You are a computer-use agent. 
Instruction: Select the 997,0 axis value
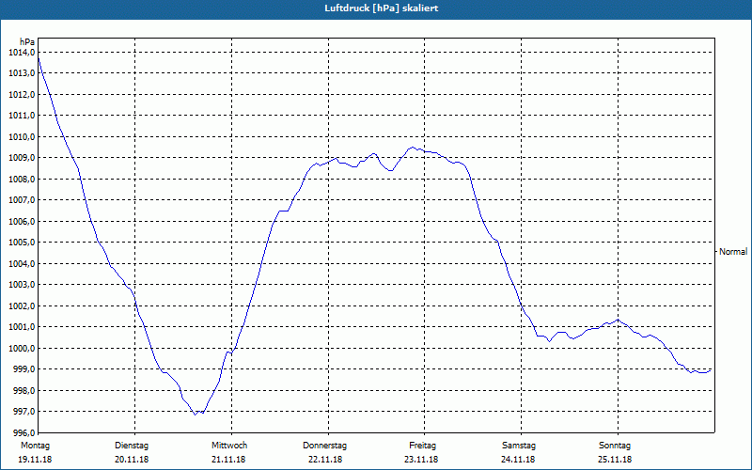[x=23, y=412]
